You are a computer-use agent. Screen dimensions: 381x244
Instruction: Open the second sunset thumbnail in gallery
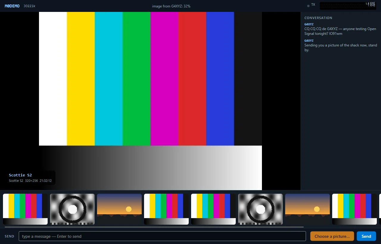[x=307, y=209]
